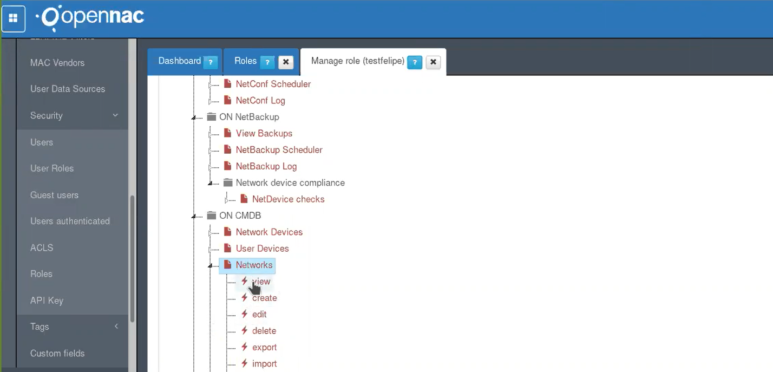
Task: Expand the Tags sidebar section chevron
Action: coord(116,326)
